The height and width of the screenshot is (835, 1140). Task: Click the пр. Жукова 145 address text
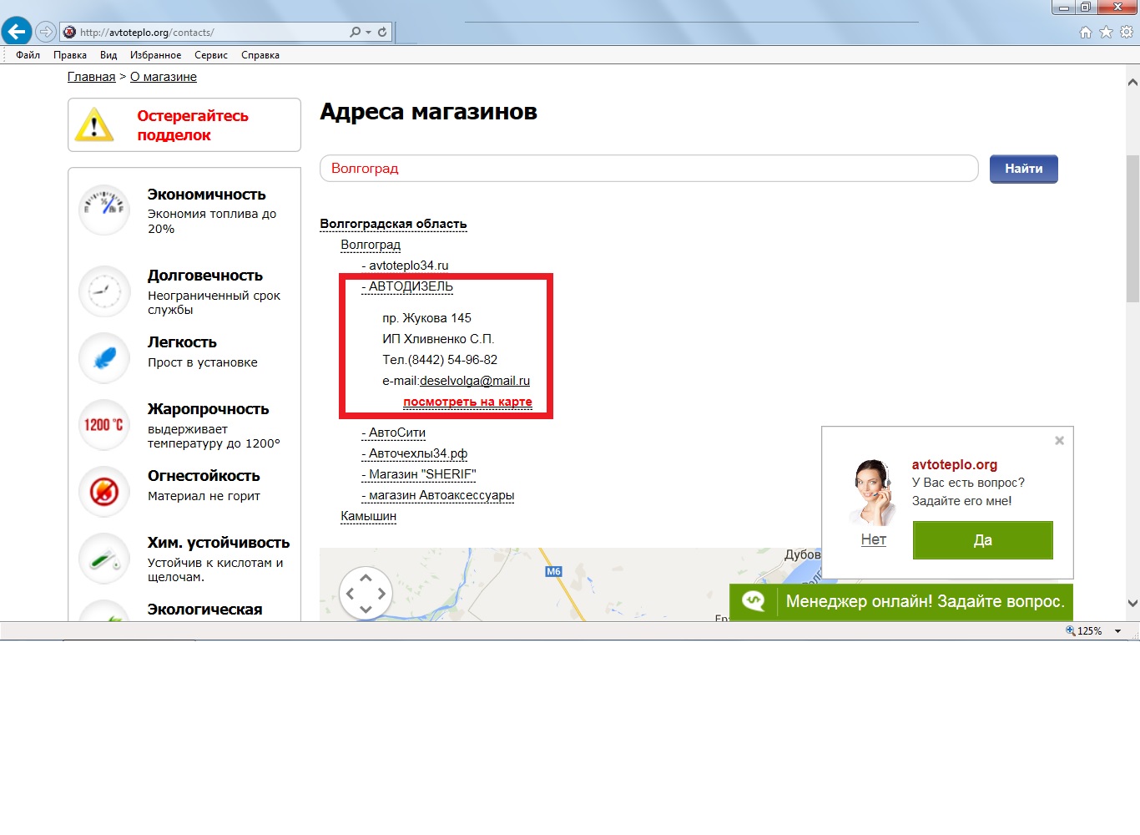[426, 318]
